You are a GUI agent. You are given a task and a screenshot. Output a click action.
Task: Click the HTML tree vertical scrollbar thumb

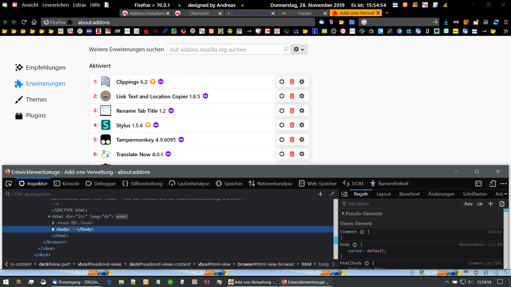[336, 240]
